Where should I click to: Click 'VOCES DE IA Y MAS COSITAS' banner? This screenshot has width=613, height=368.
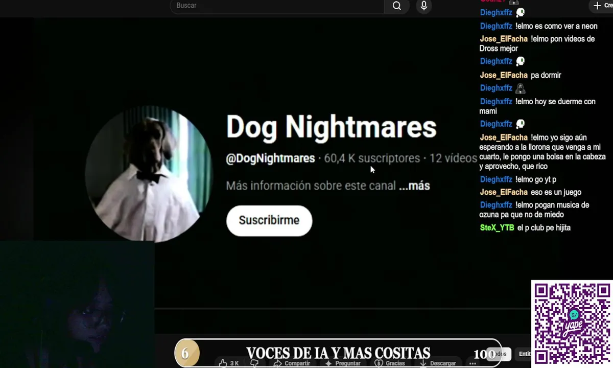point(338,353)
